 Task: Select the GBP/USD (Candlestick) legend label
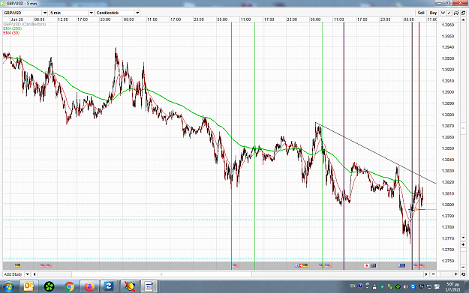(24, 24)
